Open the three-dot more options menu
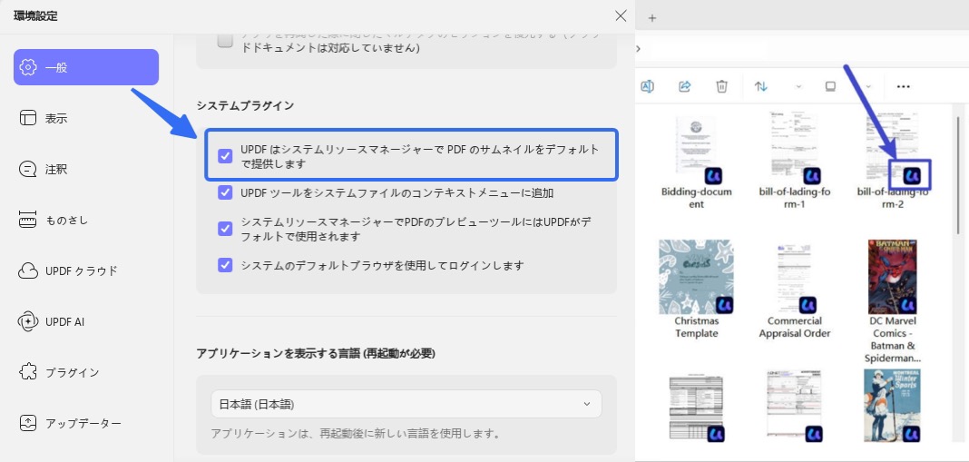This screenshot has width=969, height=462. 903,86
